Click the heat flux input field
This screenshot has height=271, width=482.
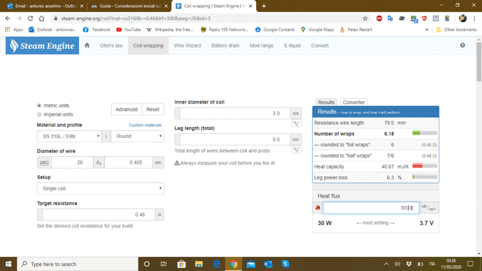(x=371, y=208)
